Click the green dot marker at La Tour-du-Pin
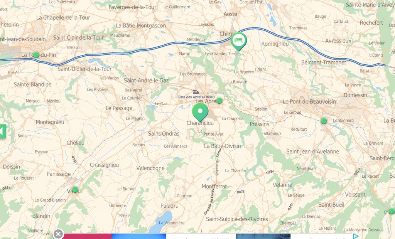This screenshot has width=395, height=239. tap(36, 55)
